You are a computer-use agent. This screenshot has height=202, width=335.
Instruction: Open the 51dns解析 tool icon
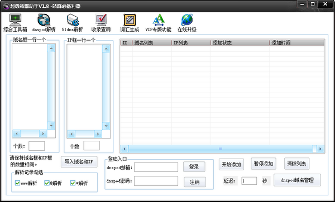pyautogui.click(x=73, y=23)
